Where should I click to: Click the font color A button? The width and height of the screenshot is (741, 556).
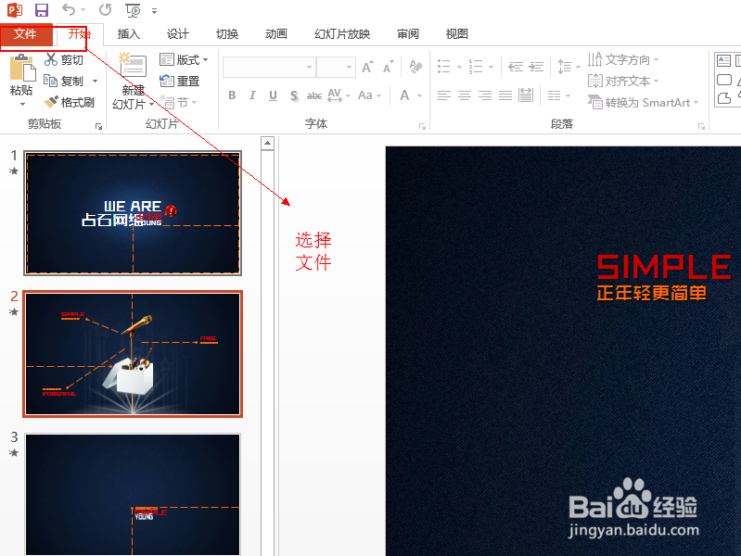(404, 95)
